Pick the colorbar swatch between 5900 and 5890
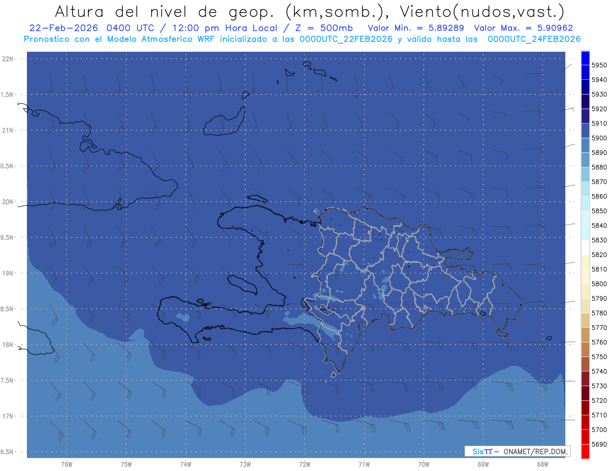The height and width of the screenshot is (471, 609). click(585, 145)
